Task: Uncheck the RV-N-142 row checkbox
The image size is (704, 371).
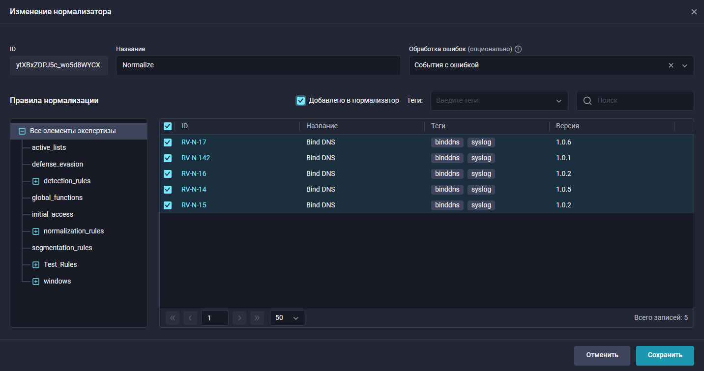Action: tap(168, 158)
